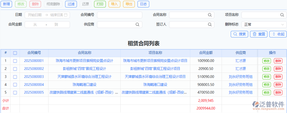287x113 pixels.
Task: Click 删除 for row 2025080005
Action: pos(278,93)
